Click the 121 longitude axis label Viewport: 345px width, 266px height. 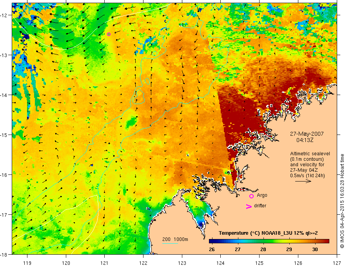(105, 263)
